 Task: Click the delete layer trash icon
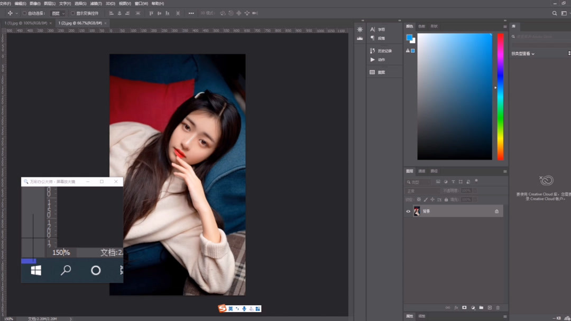[x=498, y=307]
